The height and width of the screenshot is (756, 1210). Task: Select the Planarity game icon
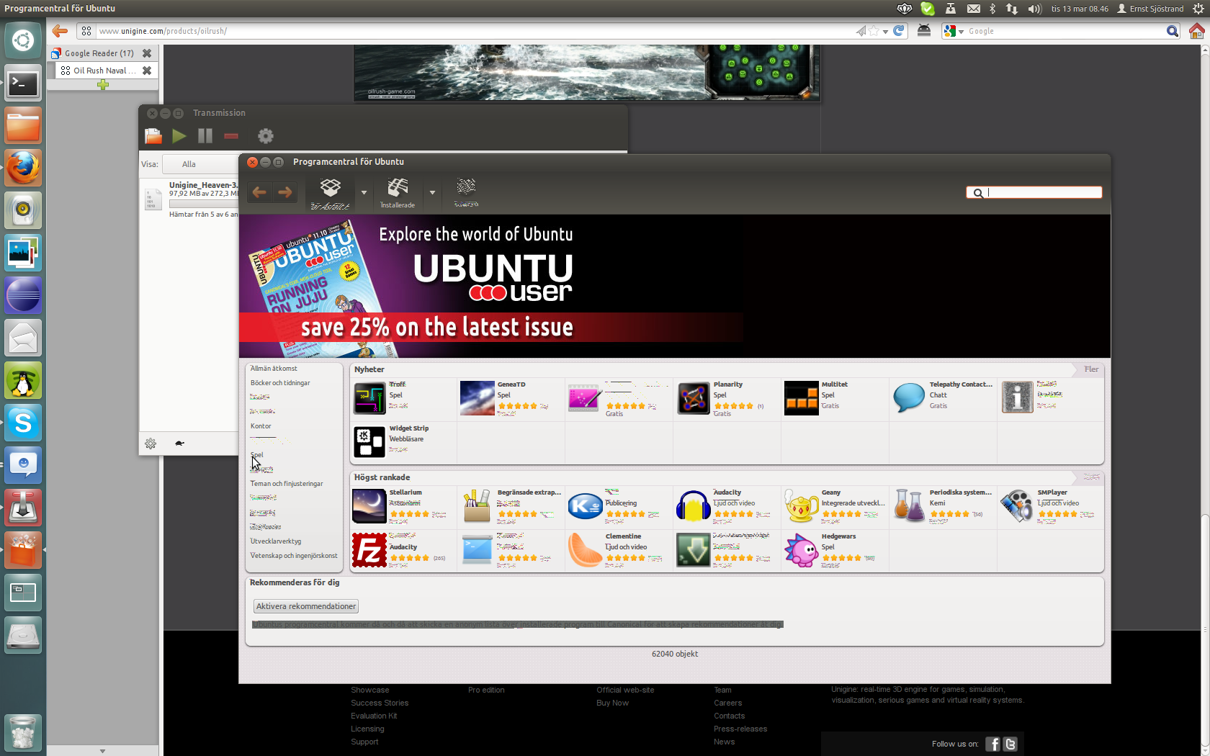point(694,398)
